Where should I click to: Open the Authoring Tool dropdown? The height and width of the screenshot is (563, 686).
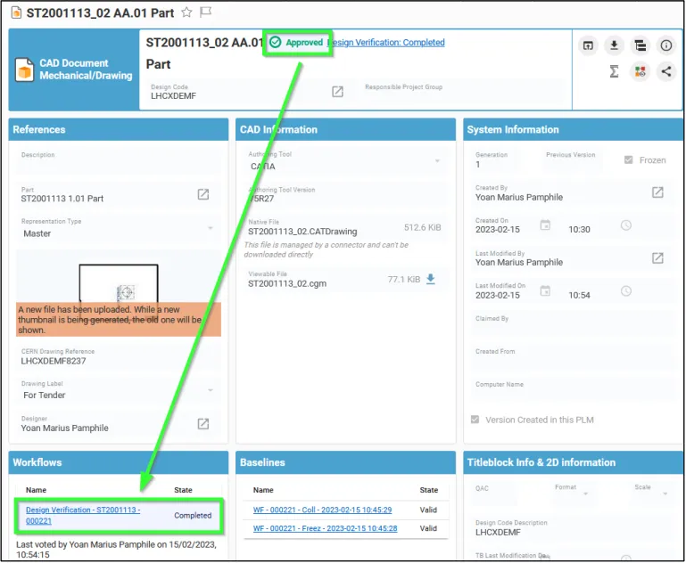(437, 161)
